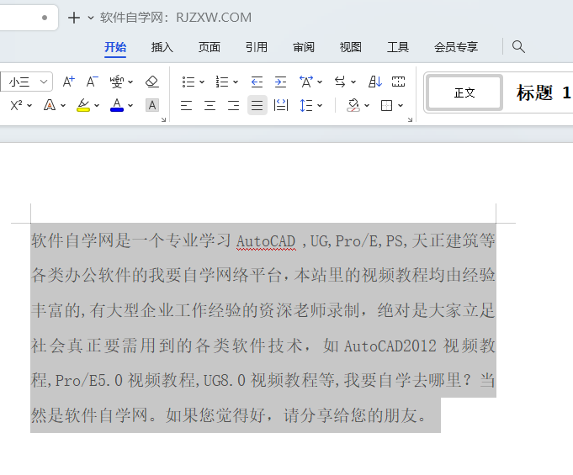
Task: Open the paragraph dialog launcher
Action: pos(410,119)
